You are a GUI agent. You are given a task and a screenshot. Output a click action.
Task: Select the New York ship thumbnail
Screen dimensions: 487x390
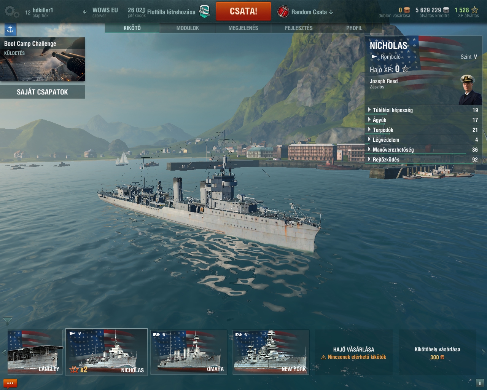[x=271, y=352]
